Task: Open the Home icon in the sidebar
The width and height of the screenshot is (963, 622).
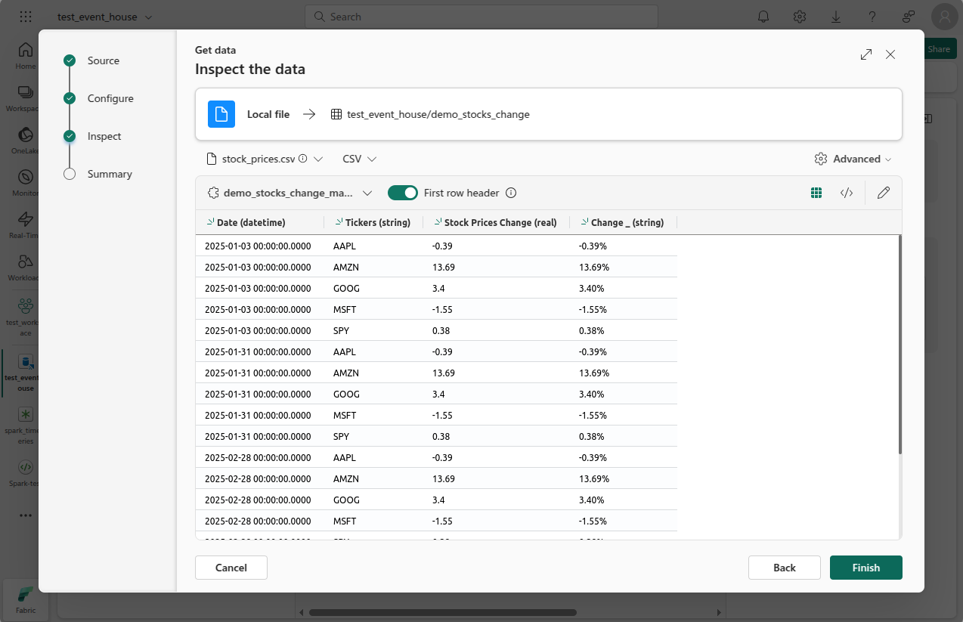Action: pos(25,50)
